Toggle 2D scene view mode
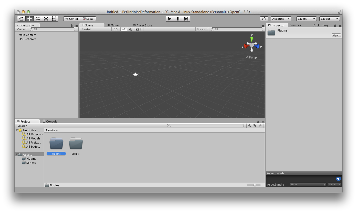Viewport: 357px width, 213px height. (116, 29)
